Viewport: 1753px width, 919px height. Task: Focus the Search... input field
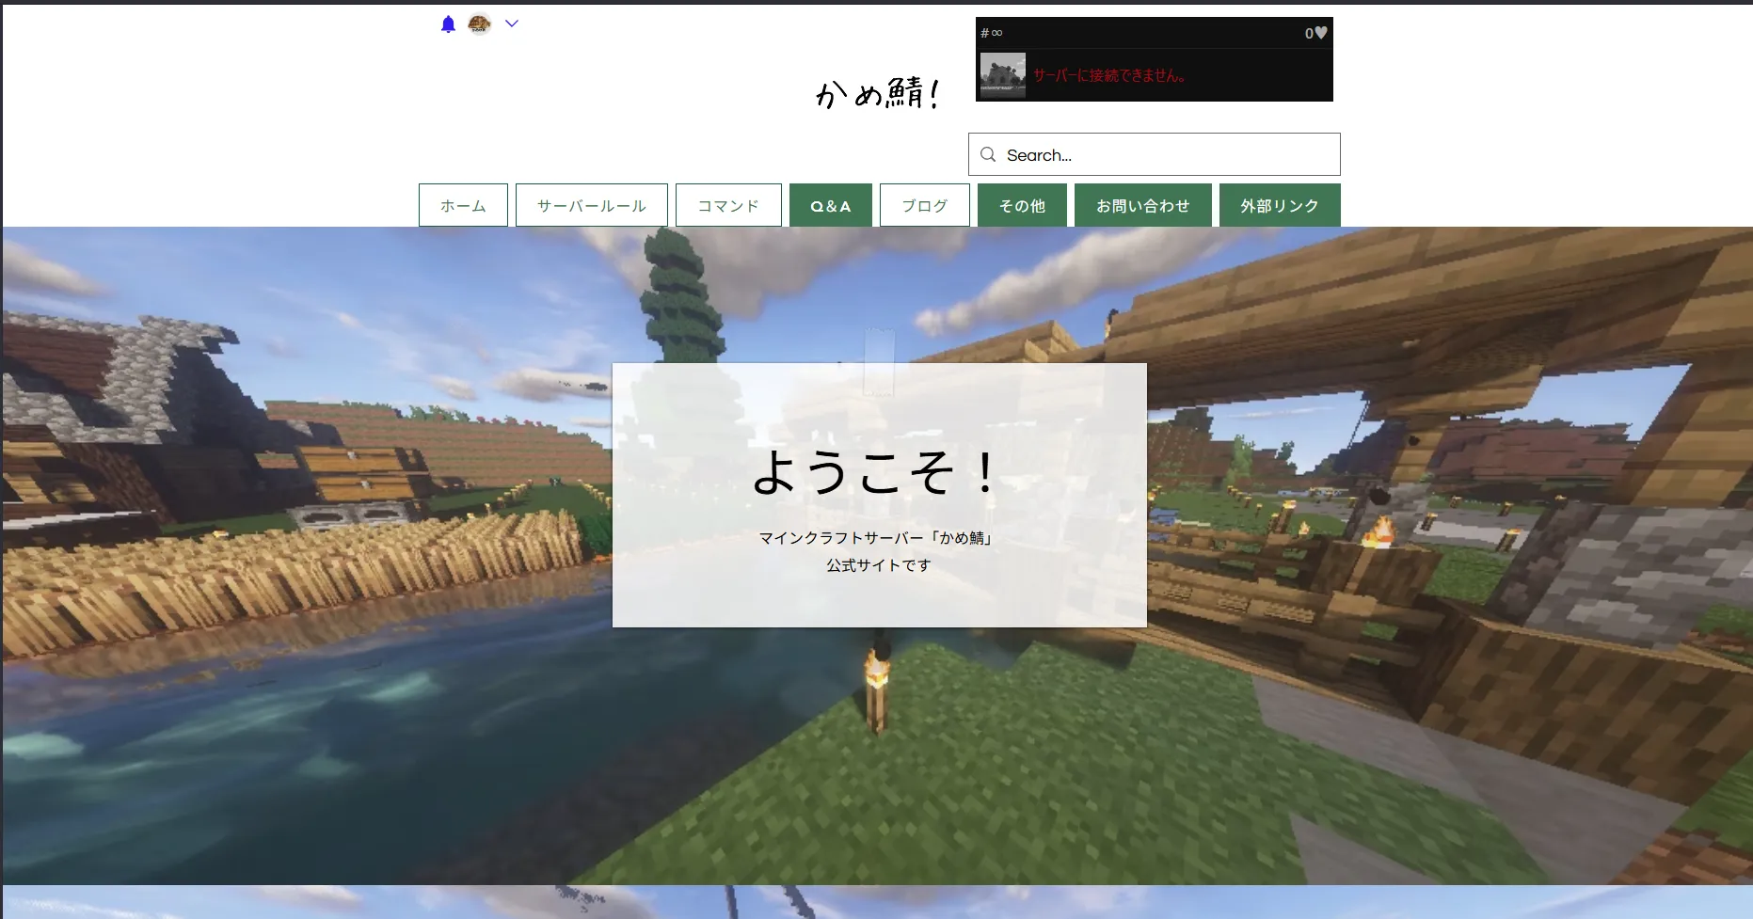[1154, 154]
